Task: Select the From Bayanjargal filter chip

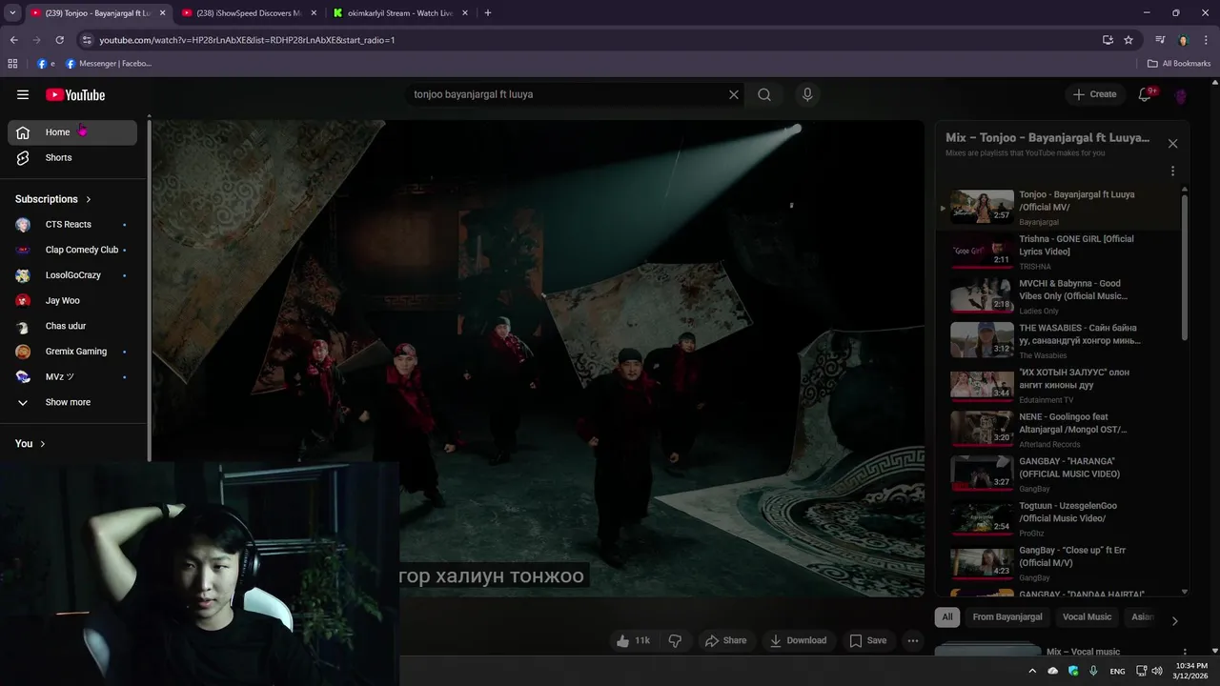Action: (x=1007, y=616)
